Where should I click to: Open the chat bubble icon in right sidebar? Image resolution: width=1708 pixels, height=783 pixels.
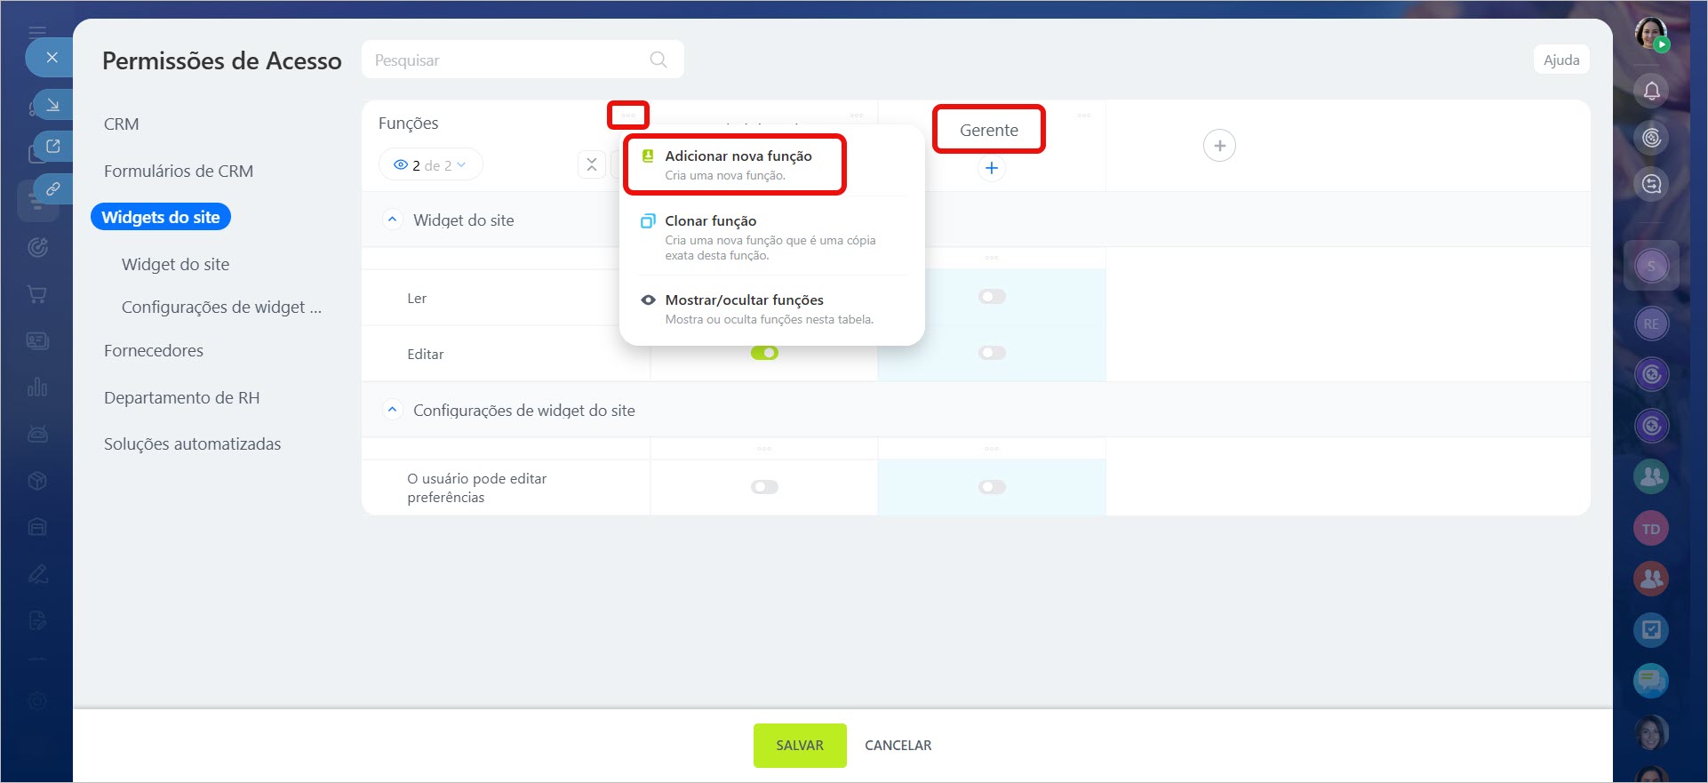pyautogui.click(x=1650, y=681)
